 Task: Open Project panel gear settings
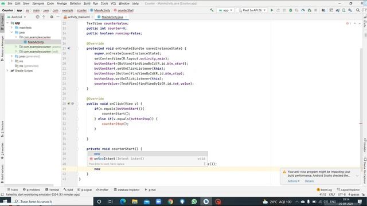click(52, 17)
